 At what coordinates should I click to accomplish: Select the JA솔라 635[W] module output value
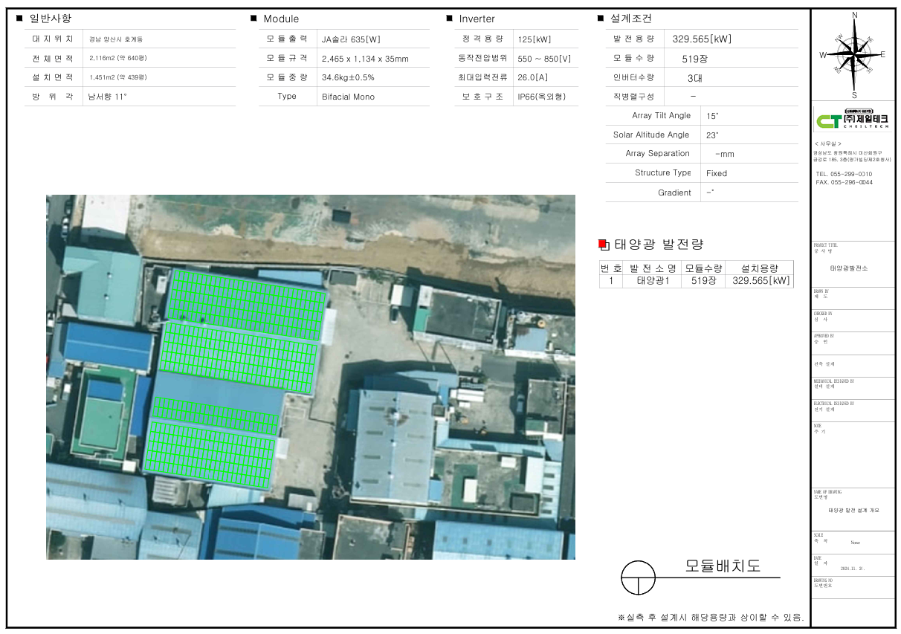click(351, 39)
